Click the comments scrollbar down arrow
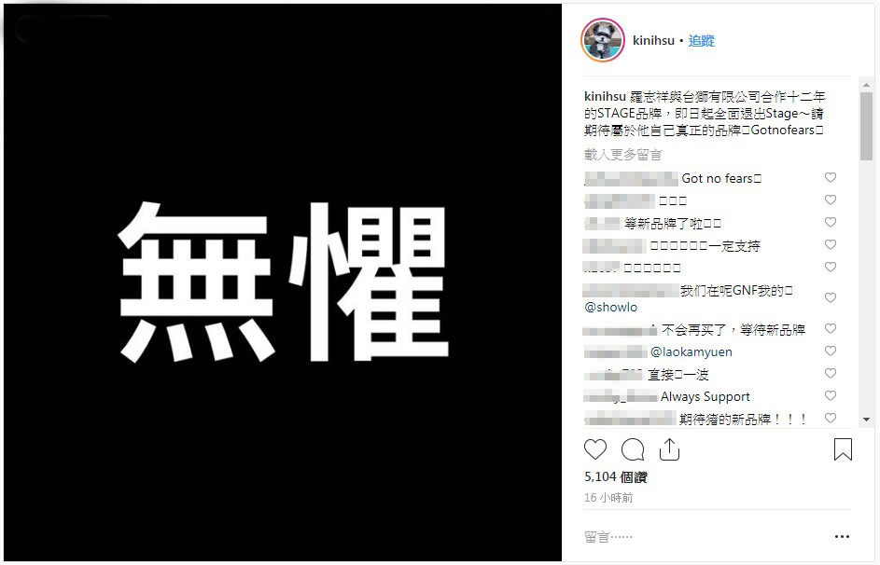Screen dimensions: 880x565 click(866, 420)
